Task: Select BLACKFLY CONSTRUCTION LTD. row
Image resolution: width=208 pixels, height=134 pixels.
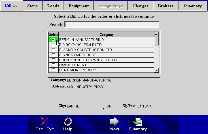Action: tap(106, 50)
